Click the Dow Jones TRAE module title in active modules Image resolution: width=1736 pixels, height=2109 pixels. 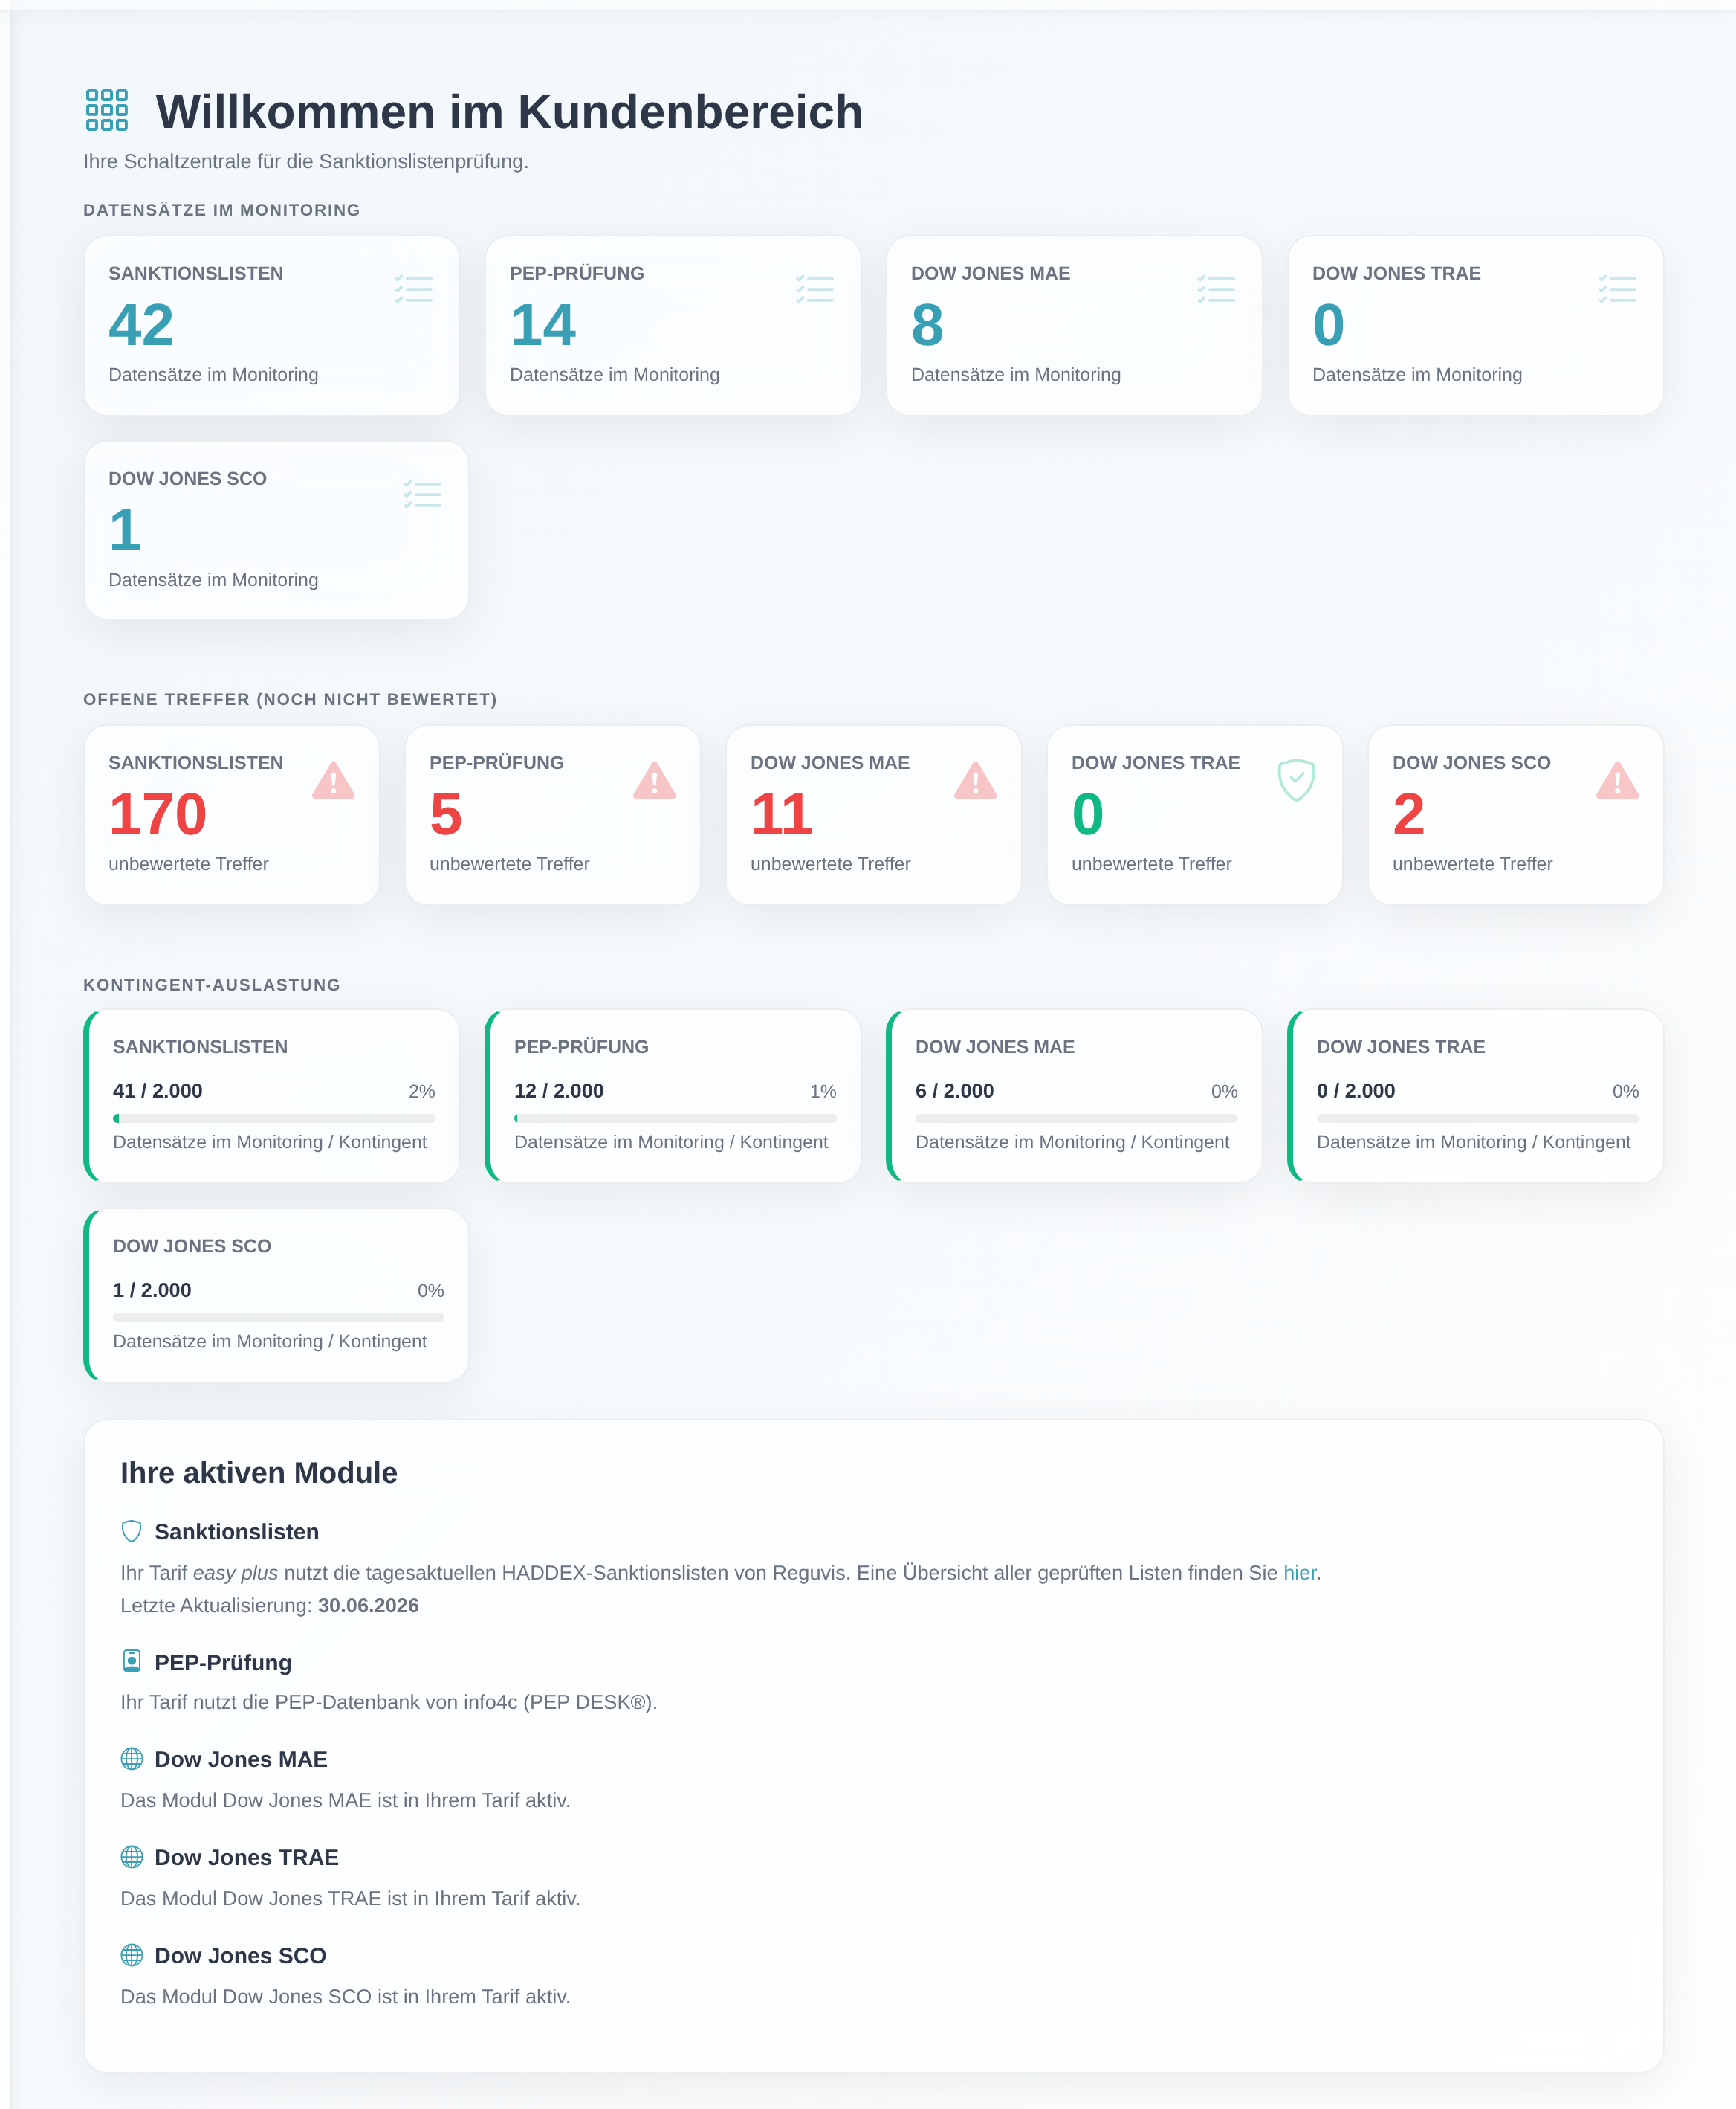[x=247, y=1857]
